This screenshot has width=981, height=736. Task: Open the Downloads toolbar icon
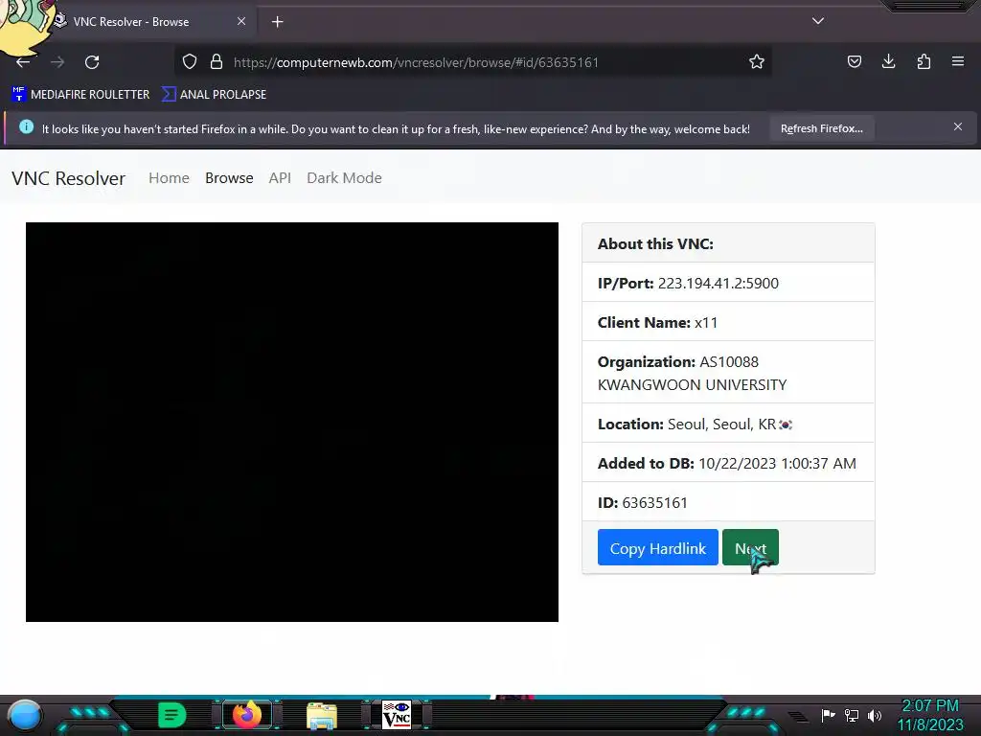pyautogui.click(x=888, y=61)
